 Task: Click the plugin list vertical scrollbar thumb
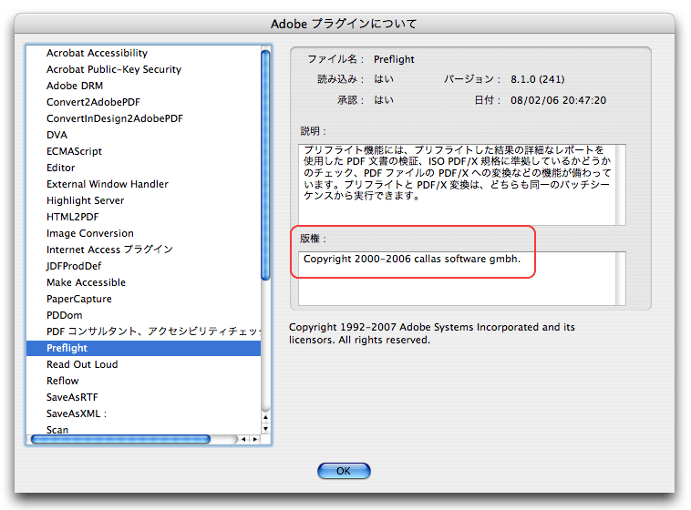pyautogui.click(x=265, y=165)
